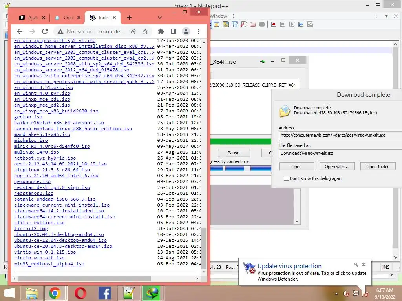
Task: Show hidden tray icons arrow
Action: (x=336, y=294)
